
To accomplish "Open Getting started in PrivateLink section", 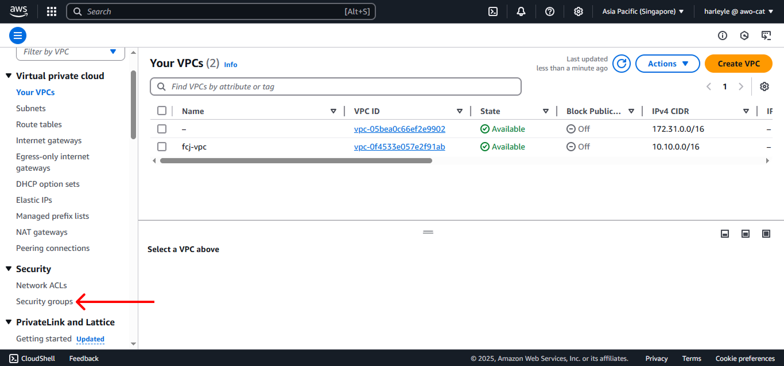I will click(44, 339).
